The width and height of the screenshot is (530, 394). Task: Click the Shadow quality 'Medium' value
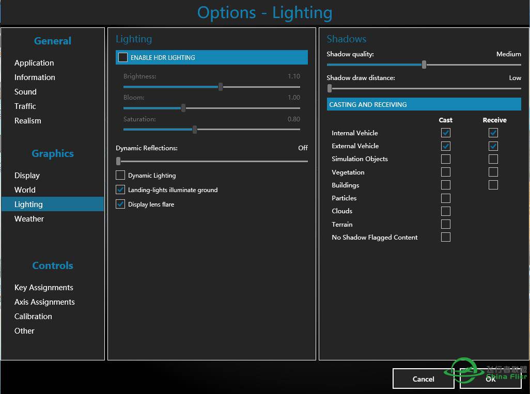pyautogui.click(x=508, y=54)
